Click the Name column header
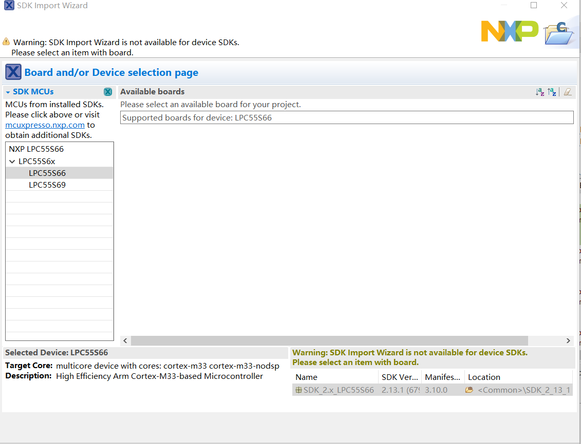Screen dimensions: 581x444 point(306,377)
